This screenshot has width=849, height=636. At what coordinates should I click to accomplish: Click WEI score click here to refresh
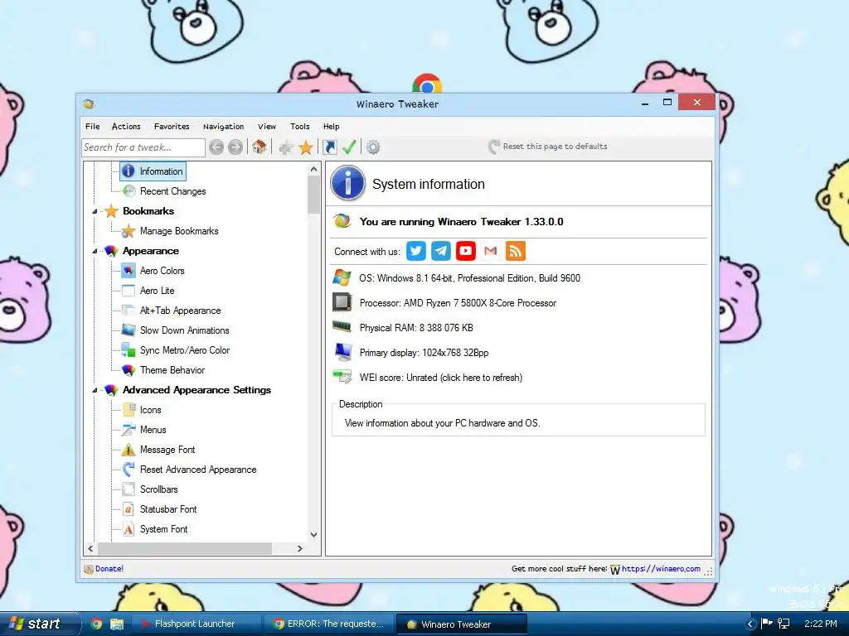(x=441, y=378)
